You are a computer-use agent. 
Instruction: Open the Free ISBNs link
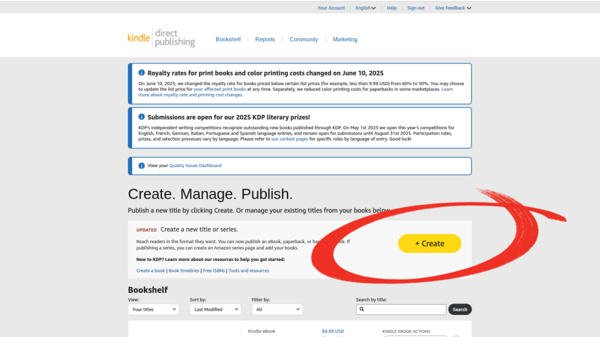pyautogui.click(x=214, y=271)
